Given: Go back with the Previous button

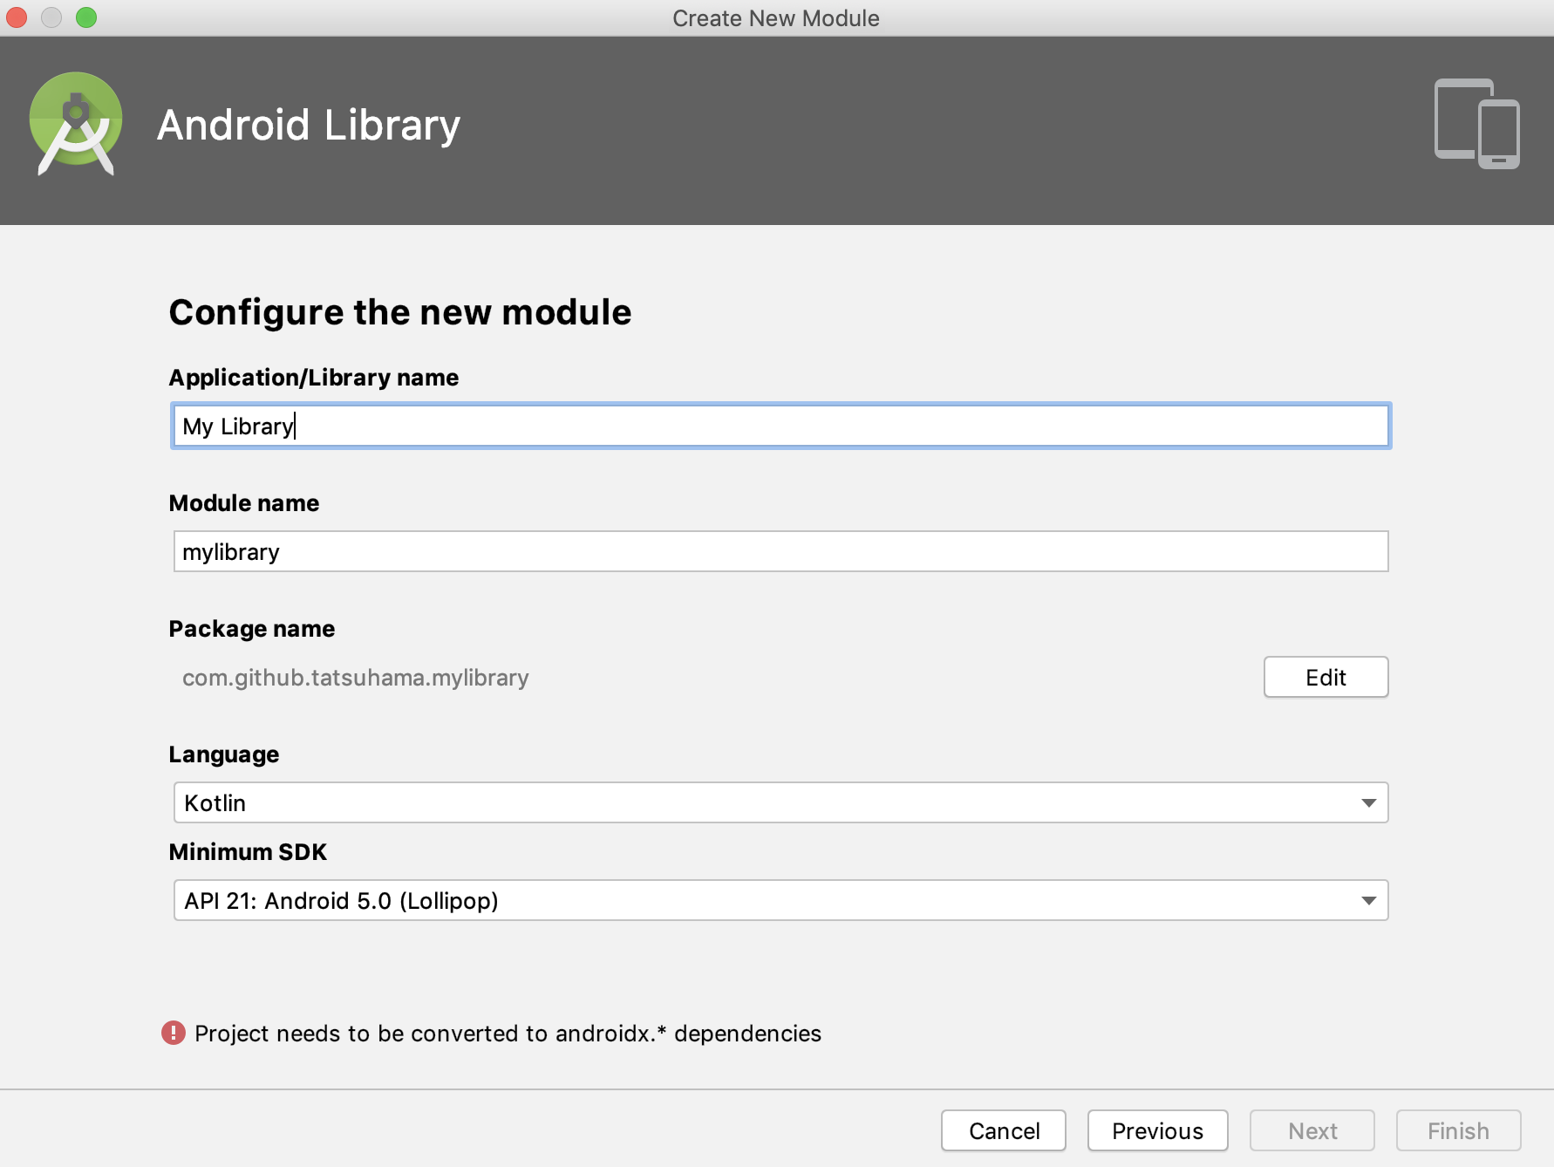Looking at the screenshot, I should (1157, 1130).
